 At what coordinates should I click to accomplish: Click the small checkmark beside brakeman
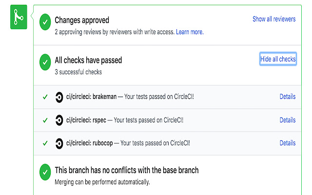(x=45, y=97)
